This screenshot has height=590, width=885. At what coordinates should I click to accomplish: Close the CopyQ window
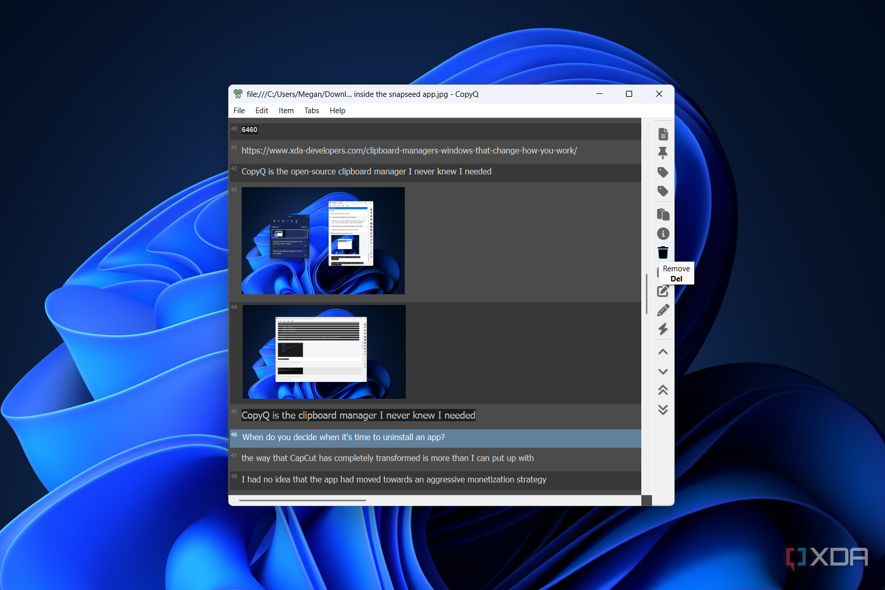(x=659, y=94)
